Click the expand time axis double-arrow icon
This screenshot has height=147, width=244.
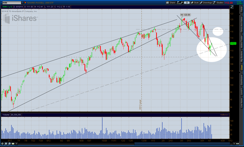point(238,144)
